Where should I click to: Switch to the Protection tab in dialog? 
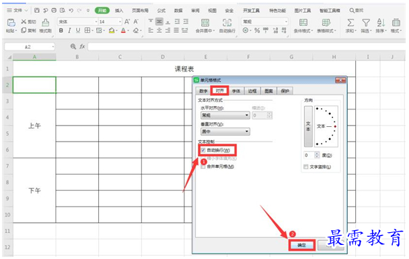(x=285, y=91)
